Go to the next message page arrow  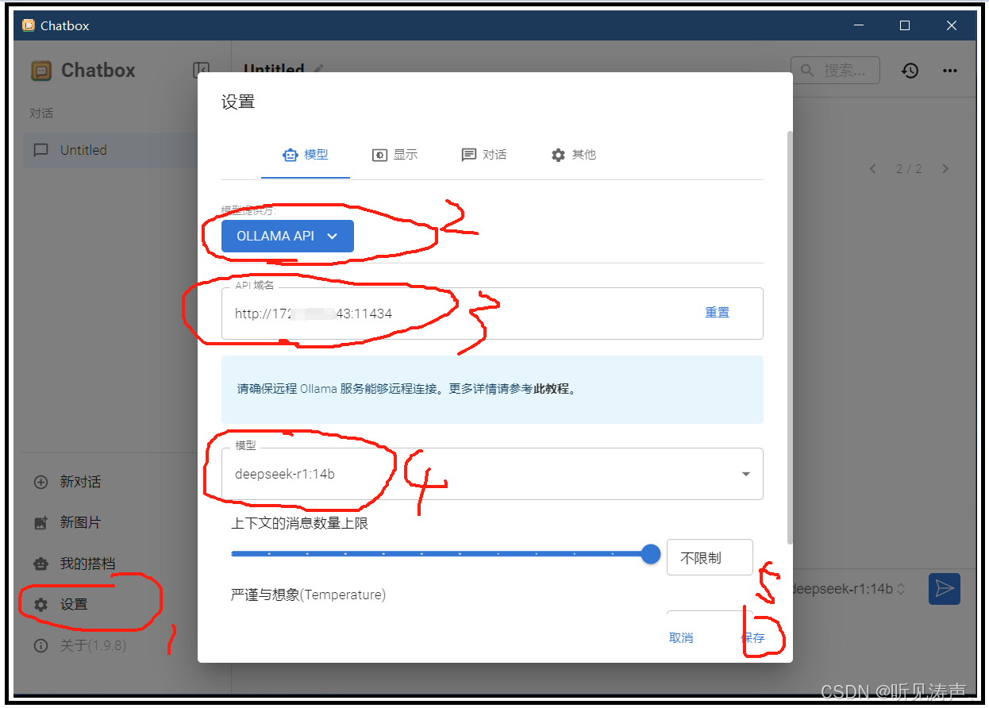coord(945,169)
